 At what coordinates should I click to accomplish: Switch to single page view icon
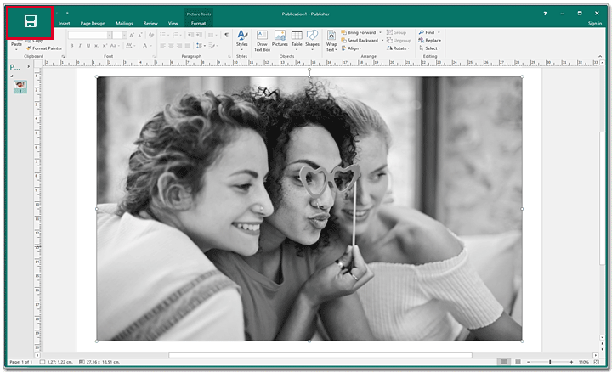click(x=504, y=362)
